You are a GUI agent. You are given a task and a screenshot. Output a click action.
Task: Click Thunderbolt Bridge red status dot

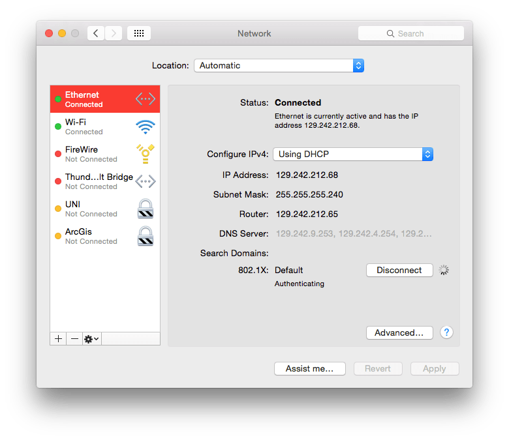click(x=58, y=181)
